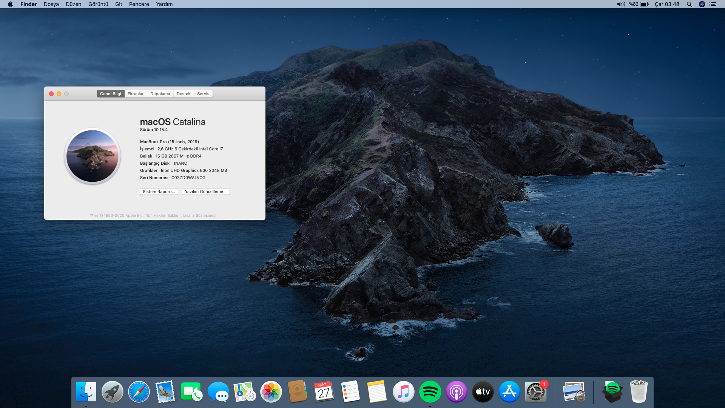The width and height of the screenshot is (725, 408).
Task: Click the Yazılım Güncelleme button
Action: click(x=206, y=192)
